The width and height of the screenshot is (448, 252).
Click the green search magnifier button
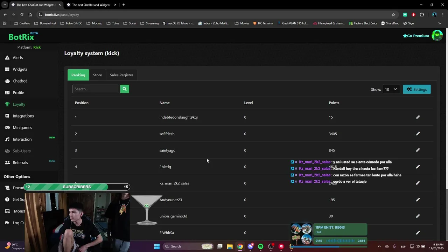124,89
